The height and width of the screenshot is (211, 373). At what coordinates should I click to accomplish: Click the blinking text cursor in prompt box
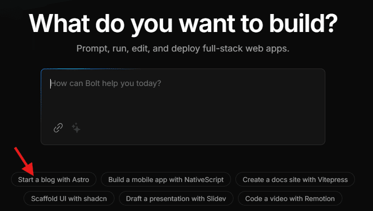[x=50, y=83]
